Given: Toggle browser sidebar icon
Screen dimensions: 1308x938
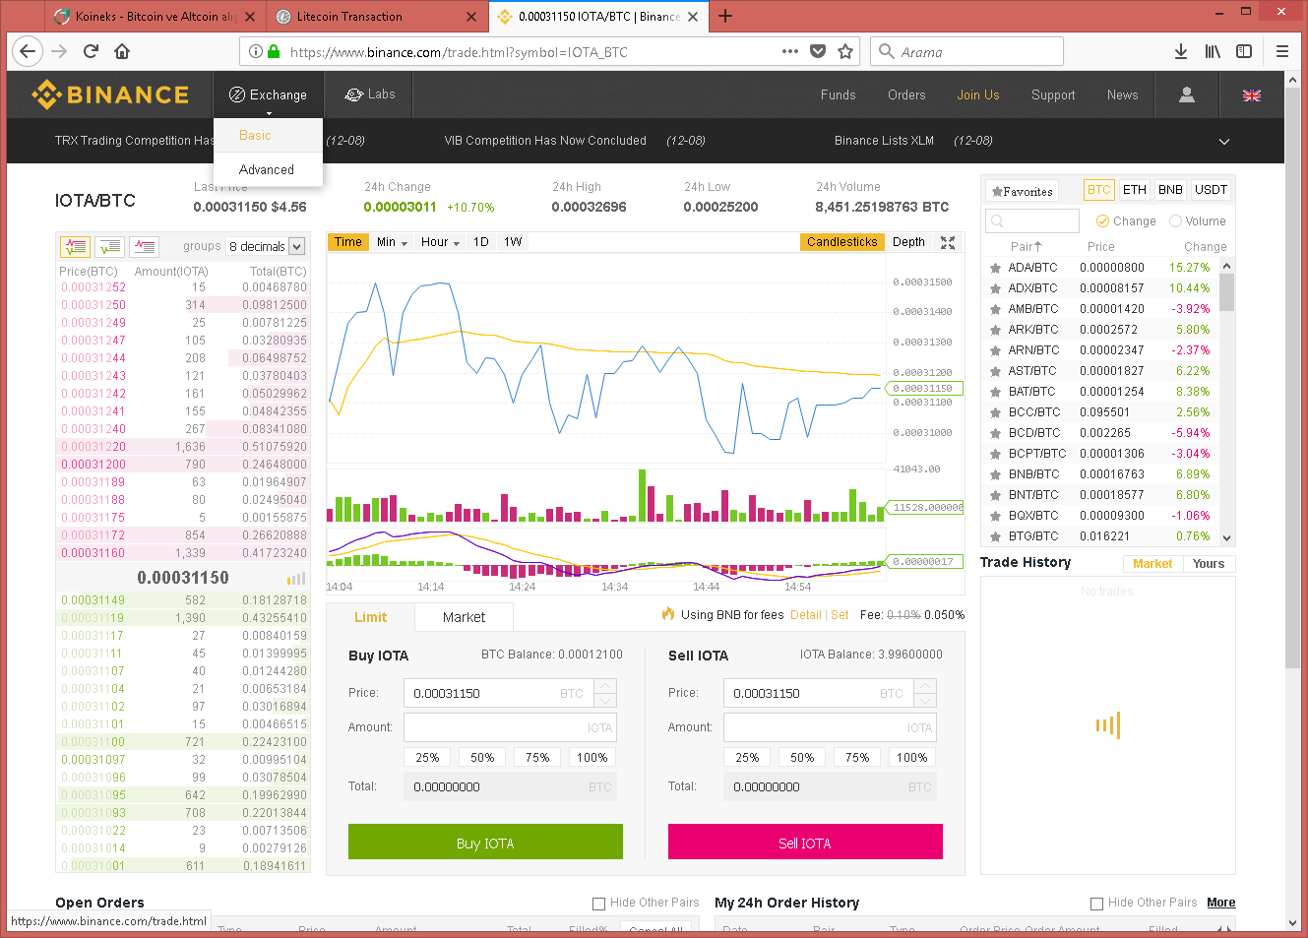Looking at the screenshot, I should pos(1244,51).
